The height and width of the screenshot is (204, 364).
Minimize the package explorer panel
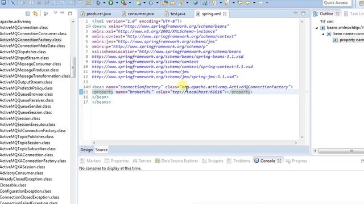[x=62, y=12]
